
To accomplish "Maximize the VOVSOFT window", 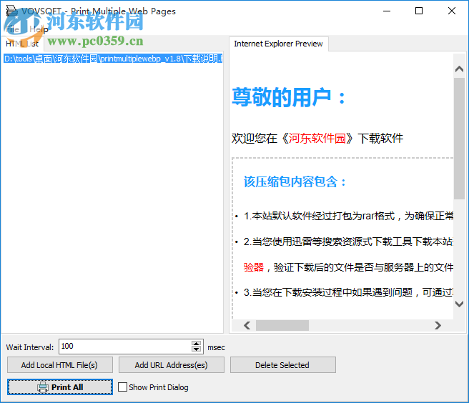I will coord(419,11).
